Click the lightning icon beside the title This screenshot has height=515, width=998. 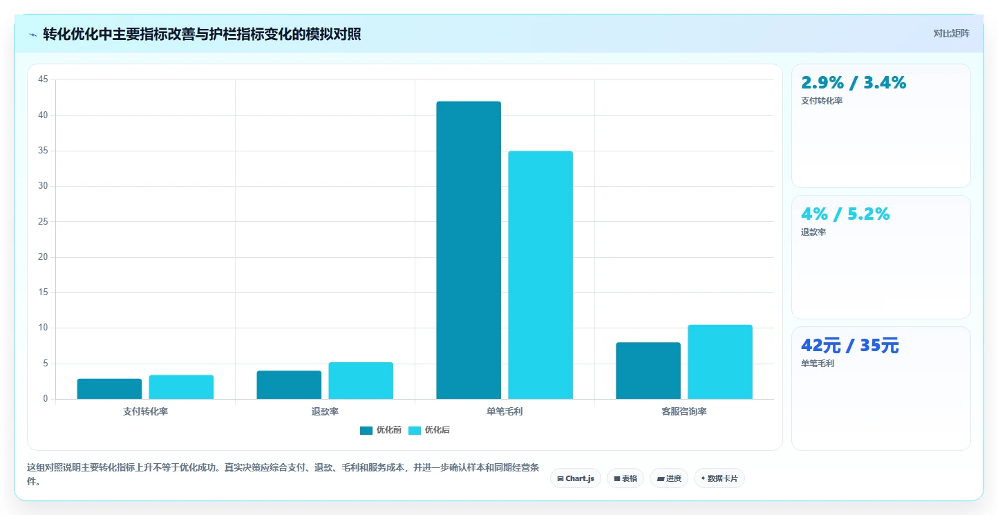(32, 34)
